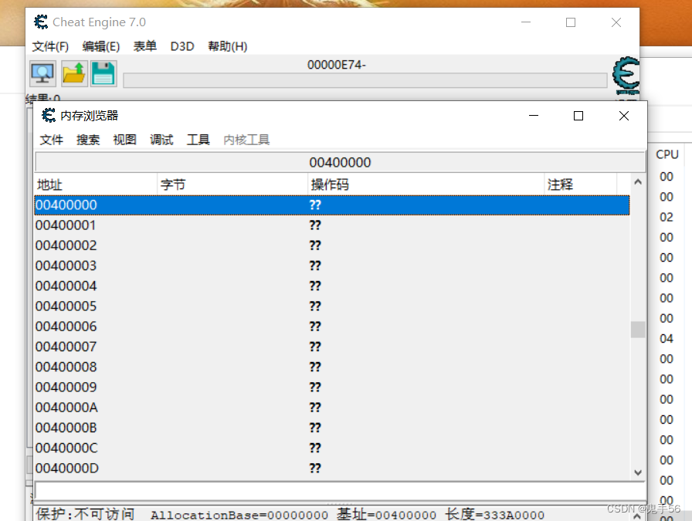Viewport: 692px width, 521px height.
Task: Select disassembler row 0040000A
Action: (332, 408)
